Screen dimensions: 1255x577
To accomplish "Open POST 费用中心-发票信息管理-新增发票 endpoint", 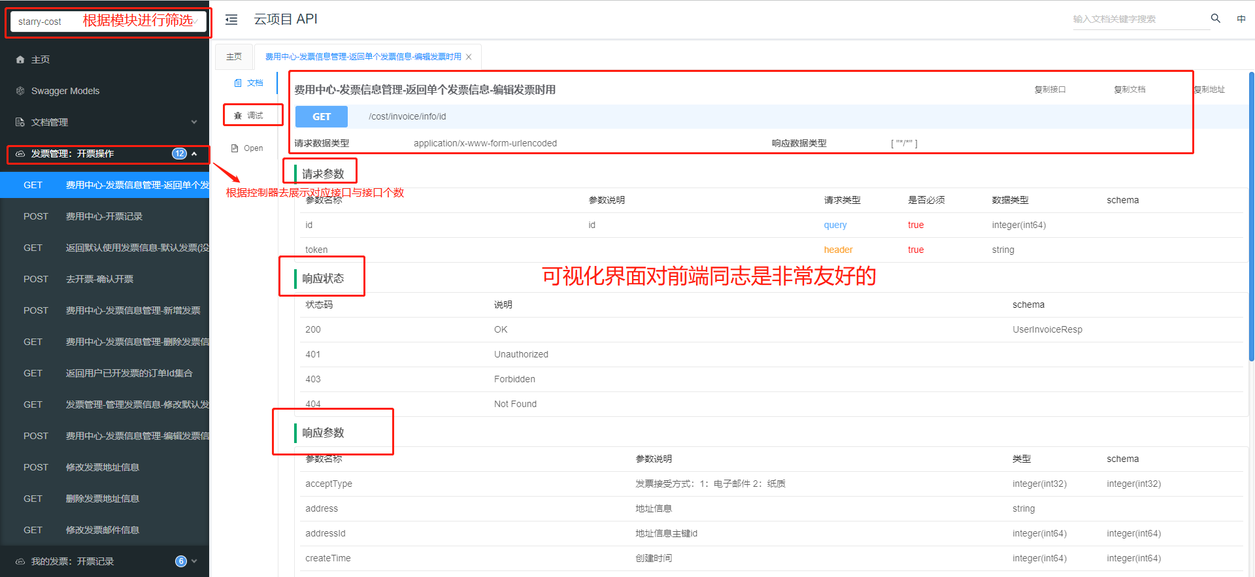I will [x=105, y=310].
